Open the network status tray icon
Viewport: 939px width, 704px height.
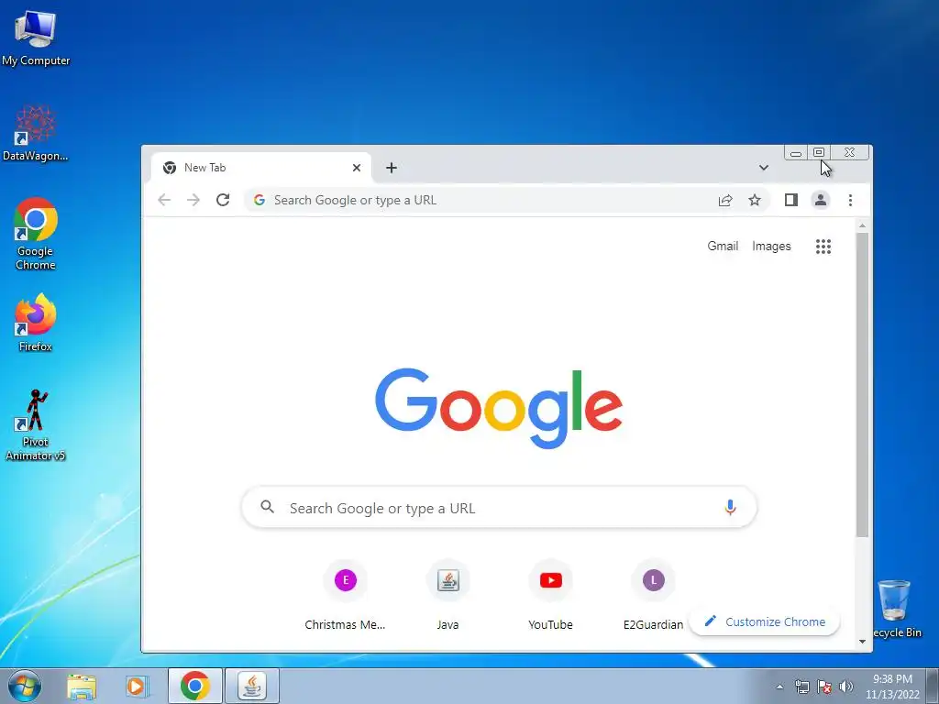point(801,687)
